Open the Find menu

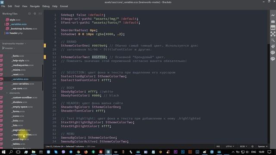click(17, 6)
